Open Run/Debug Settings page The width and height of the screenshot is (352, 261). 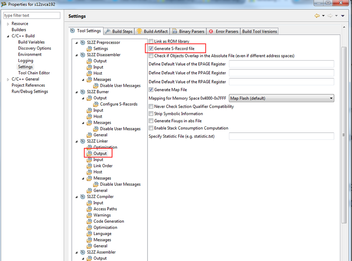pos(30,91)
